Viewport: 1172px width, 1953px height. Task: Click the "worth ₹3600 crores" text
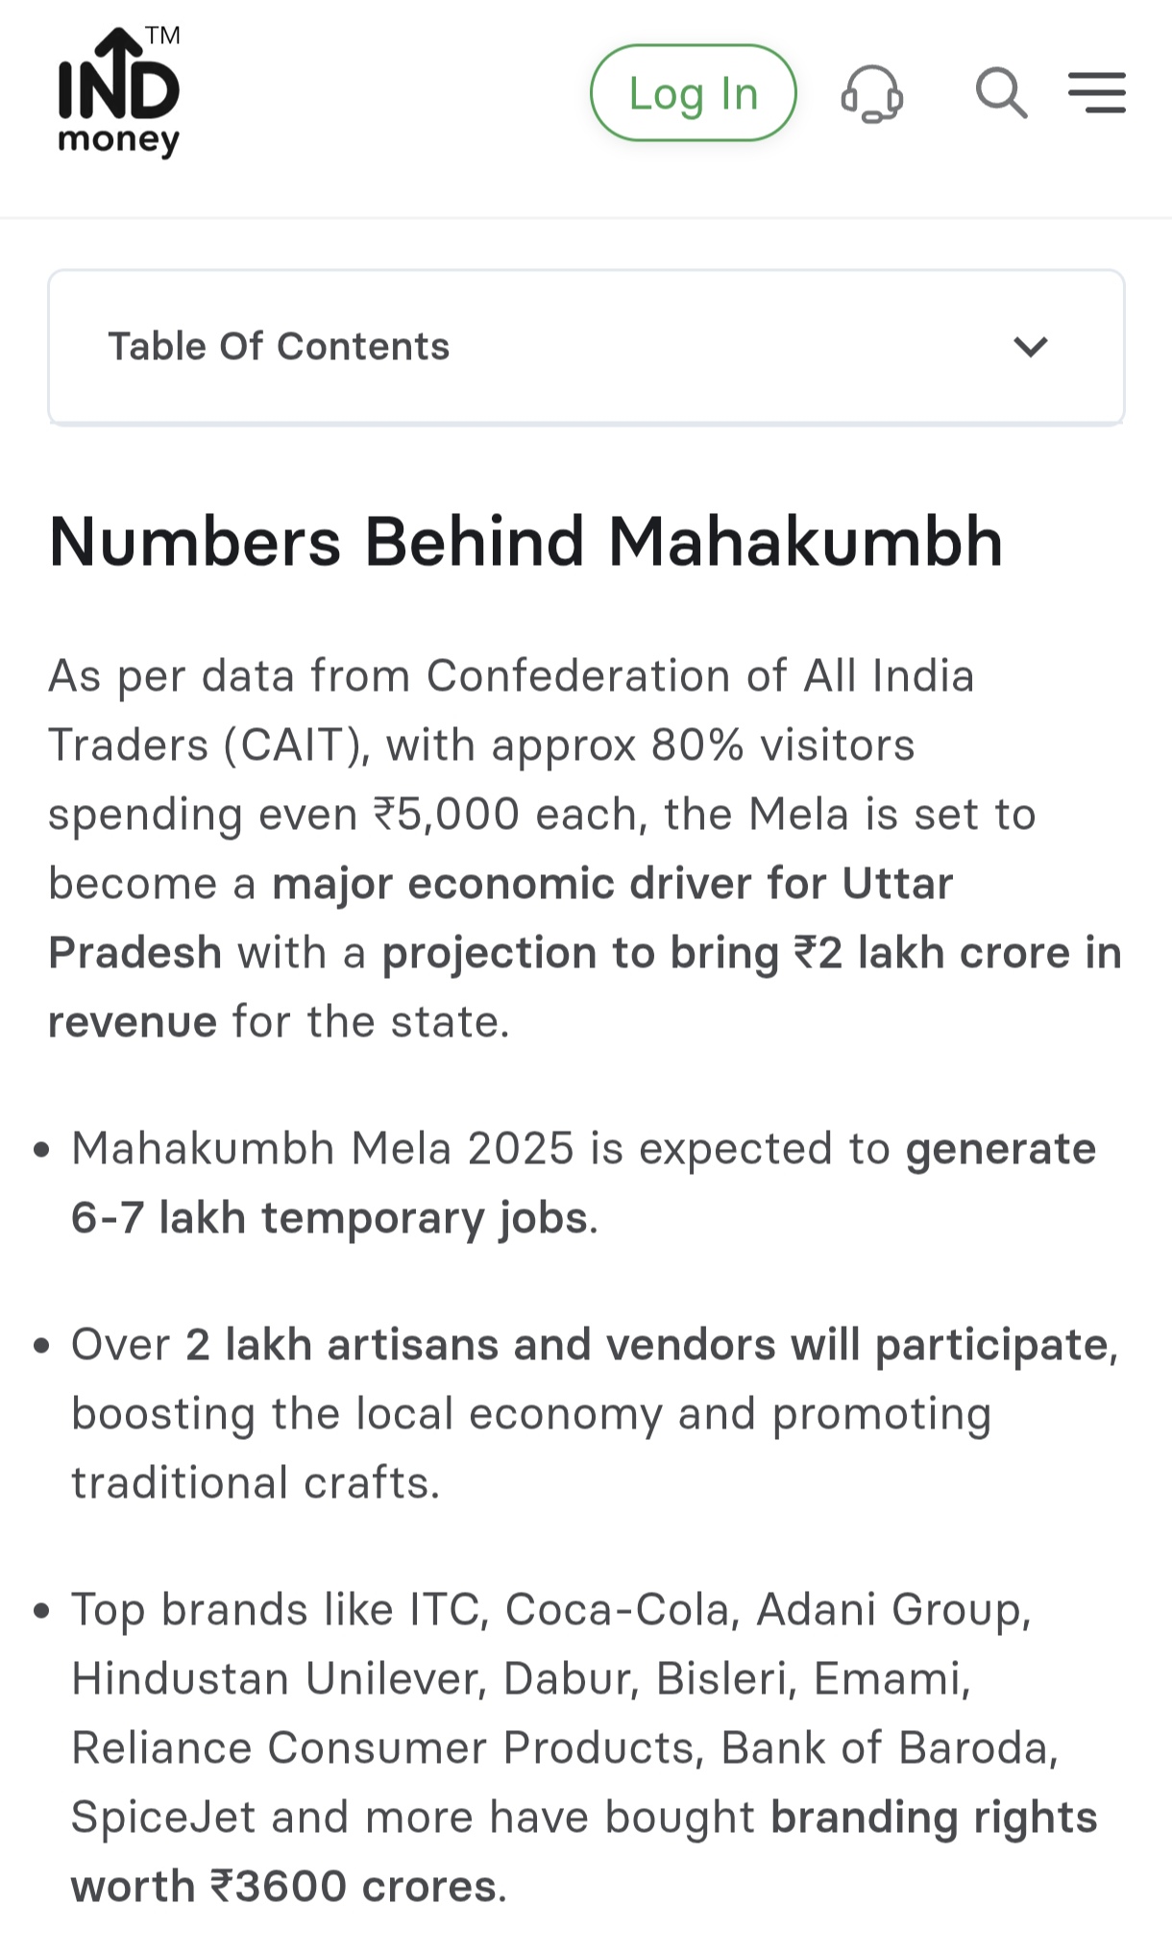pyautogui.click(x=284, y=1887)
